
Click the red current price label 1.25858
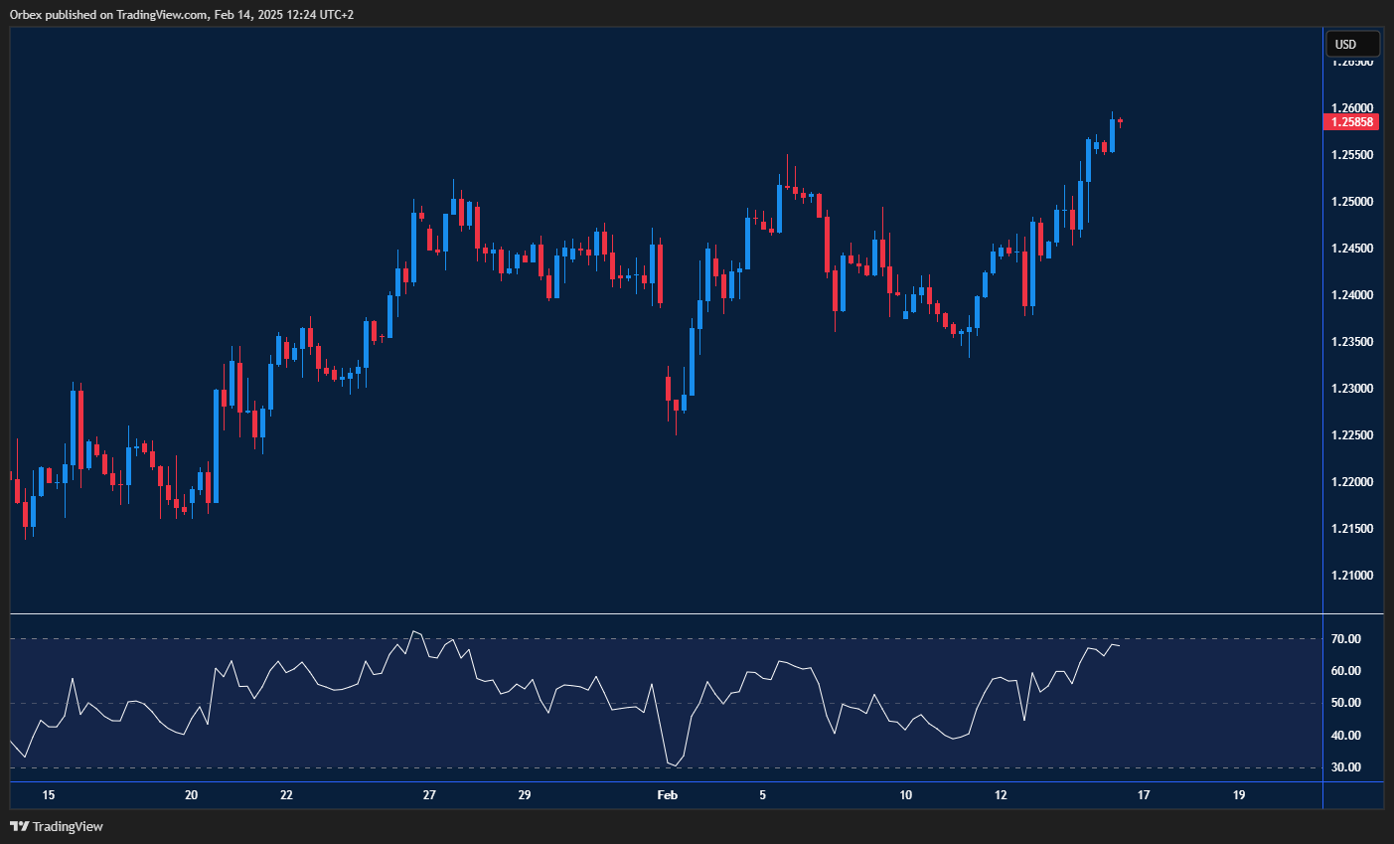tap(1351, 121)
